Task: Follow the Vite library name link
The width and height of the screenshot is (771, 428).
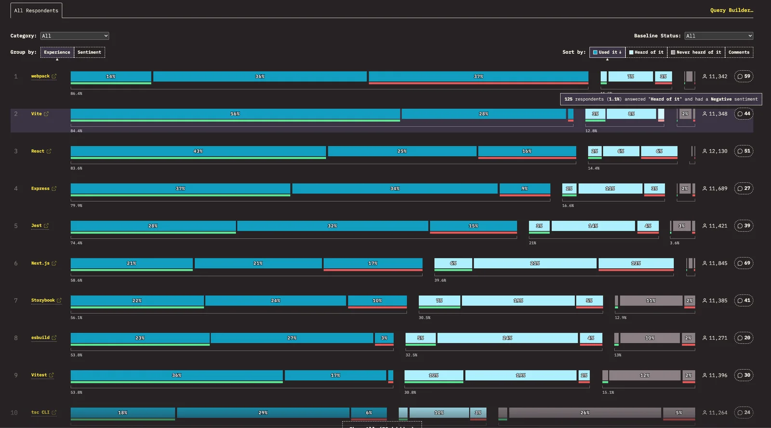Action: click(37, 114)
